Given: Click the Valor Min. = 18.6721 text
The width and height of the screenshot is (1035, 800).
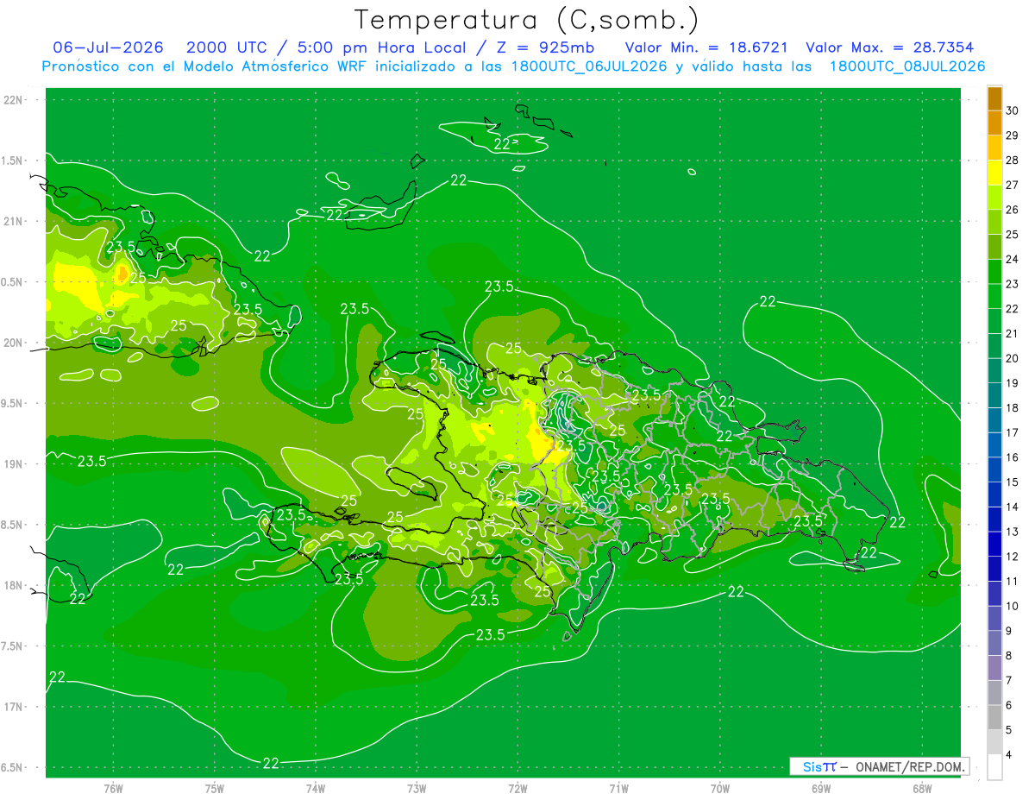Looking at the screenshot, I should 706,47.
